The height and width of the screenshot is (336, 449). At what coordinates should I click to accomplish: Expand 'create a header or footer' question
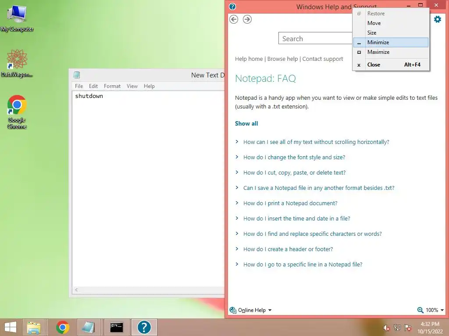point(288,249)
